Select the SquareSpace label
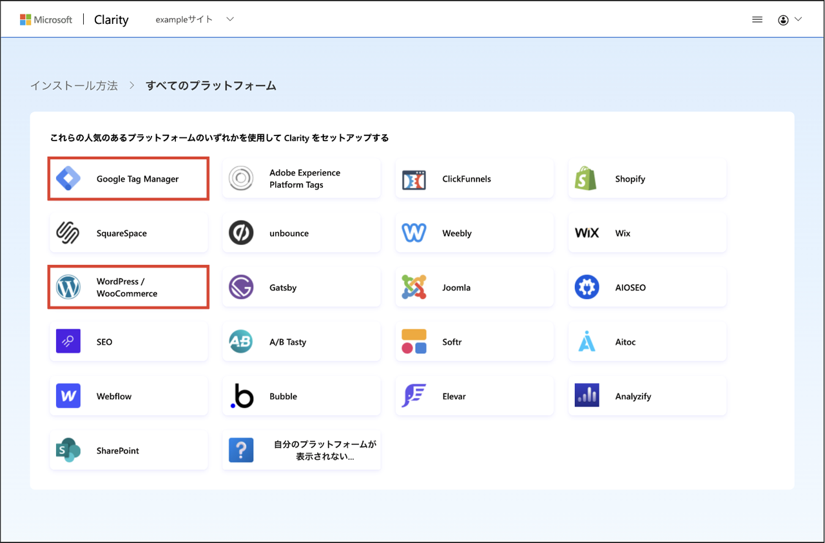The image size is (825, 543). click(x=122, y=233)
